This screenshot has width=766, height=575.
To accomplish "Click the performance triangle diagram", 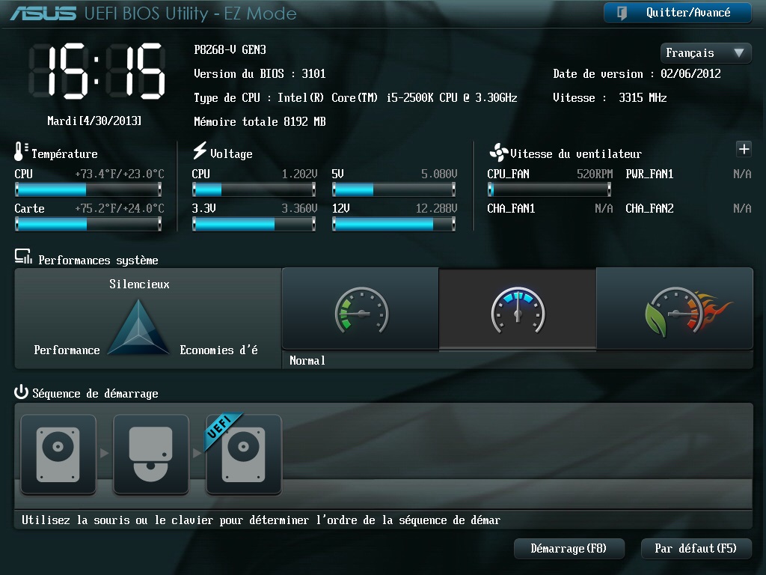I will (x=139, y=328).
